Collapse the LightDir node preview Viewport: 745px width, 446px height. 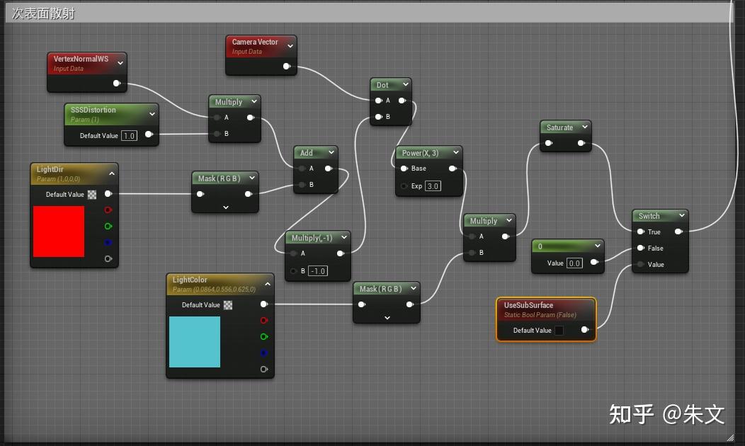pos(112,173)
